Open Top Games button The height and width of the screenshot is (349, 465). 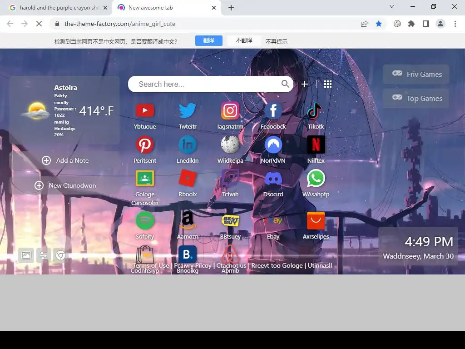(x=416, y=98)
